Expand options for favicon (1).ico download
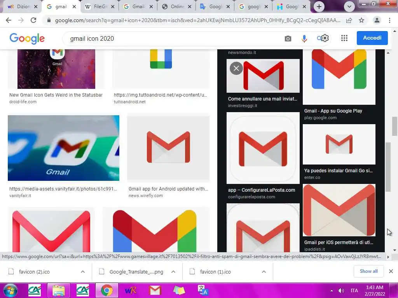The image size is (398, 298). click(264, 272)
